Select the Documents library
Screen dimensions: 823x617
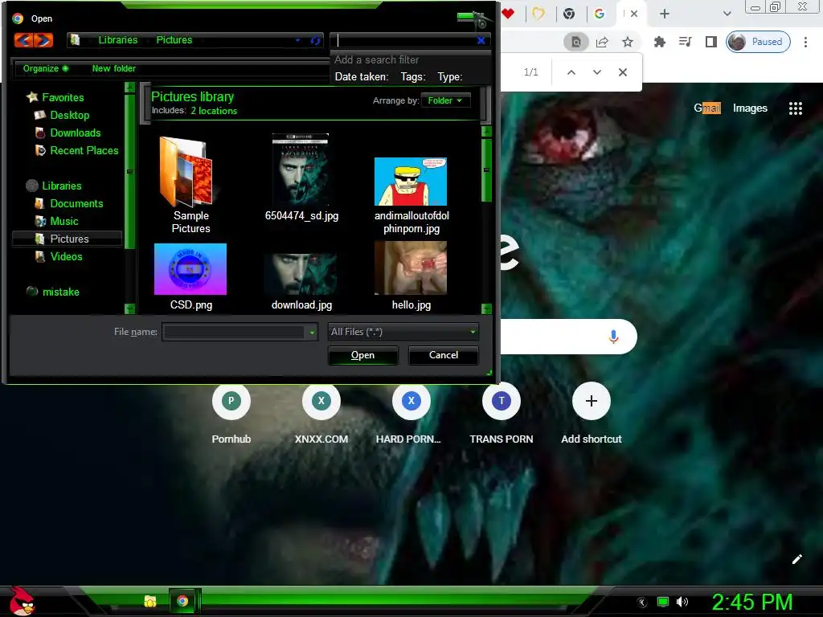(76, 203)
